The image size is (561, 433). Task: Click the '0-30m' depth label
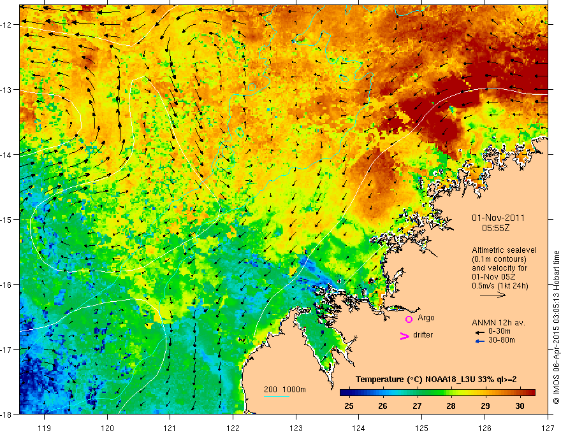[x=499, y=331]
